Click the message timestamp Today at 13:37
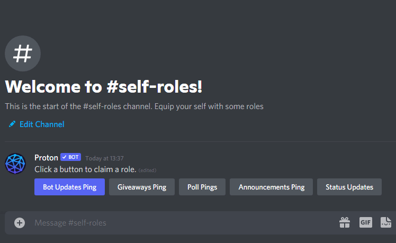 point(104,158)
